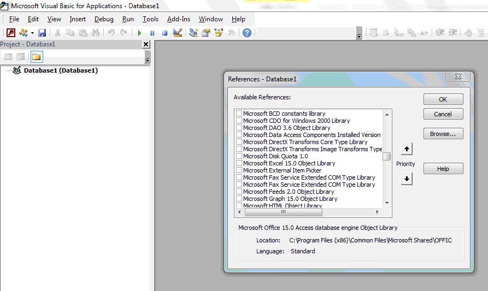488x291 pixels.
Task: Click the Toolbox hammer and wrench icon
Action: pyautogui.click(x=232, y=32)
